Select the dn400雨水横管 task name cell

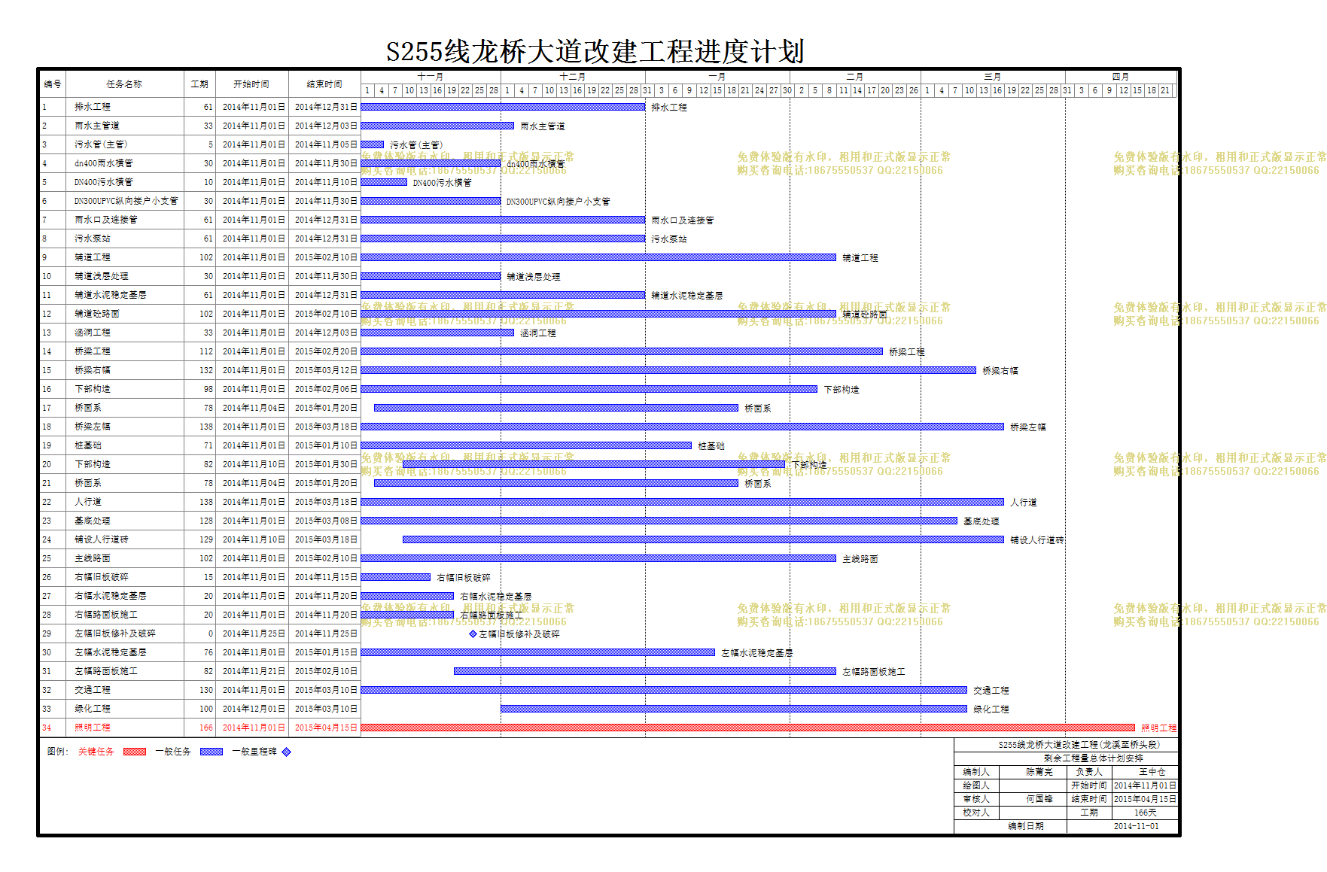tap(125, 163)
